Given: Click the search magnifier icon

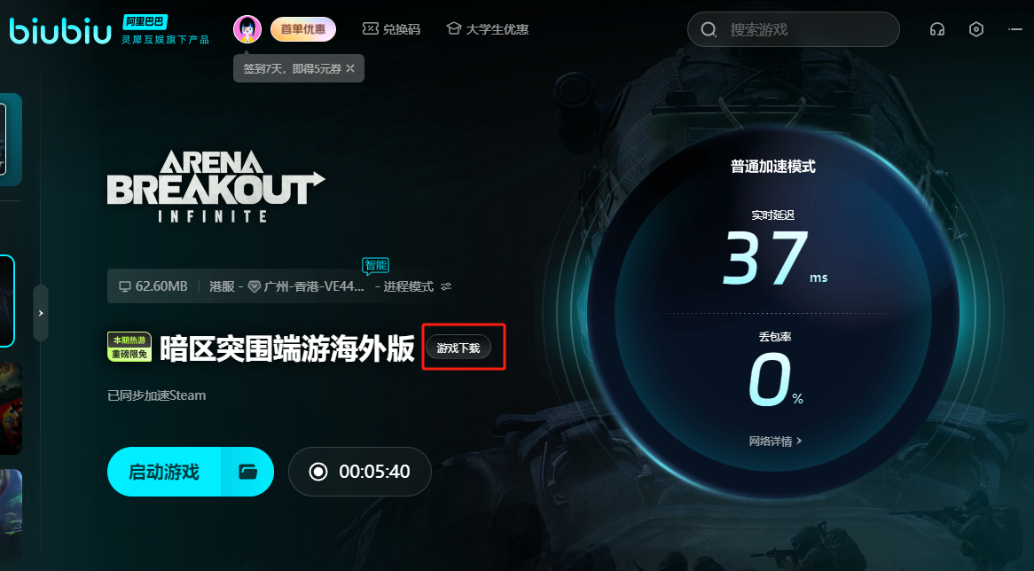Looking at the screenshot, I should tap(709, 29).
